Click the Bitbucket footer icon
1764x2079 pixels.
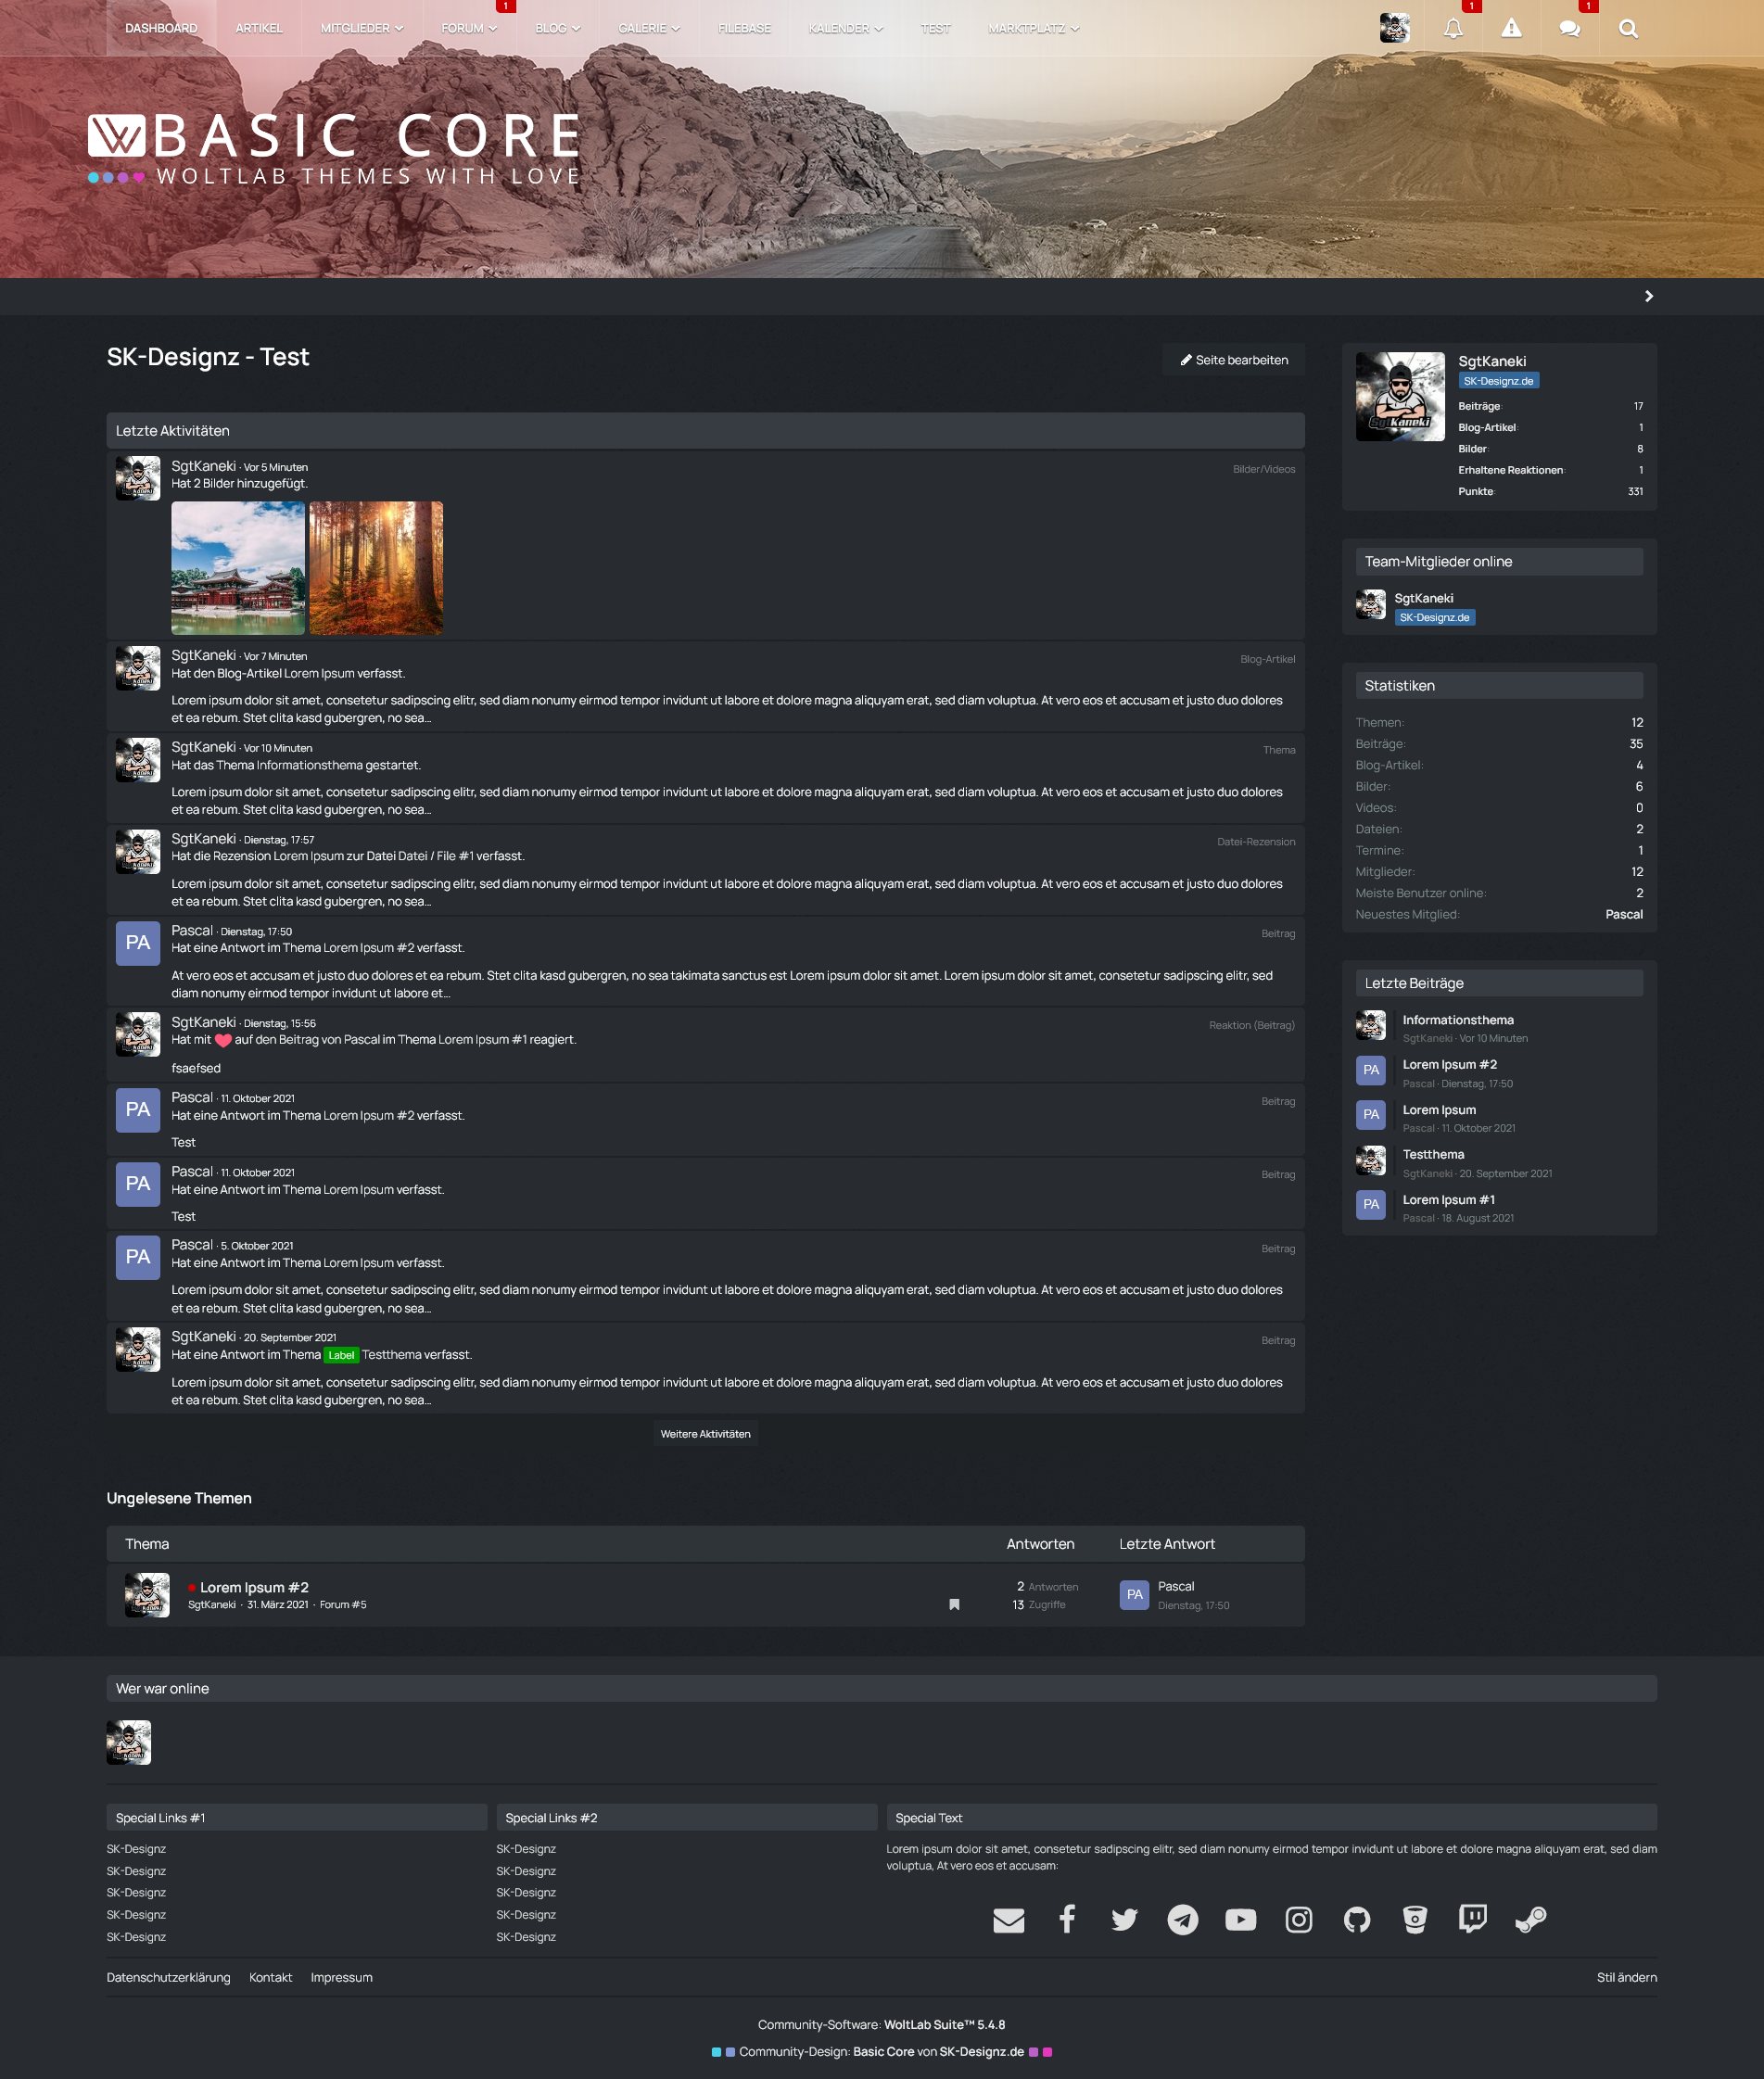coord(1414,1919)
